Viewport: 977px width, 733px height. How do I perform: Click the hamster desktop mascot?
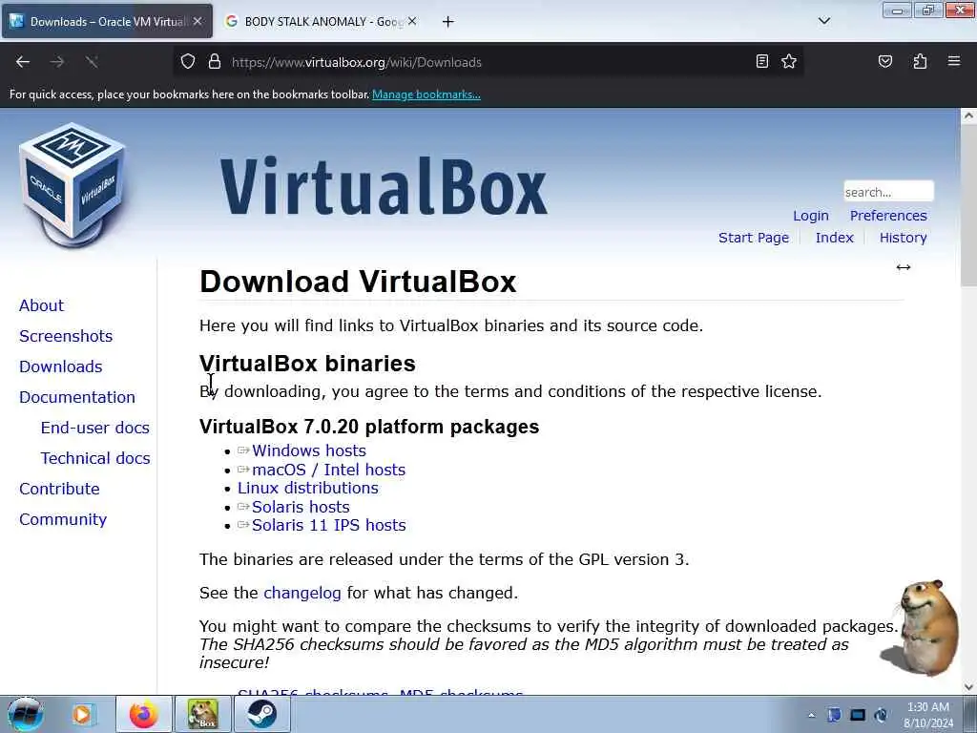click(923, 628)
